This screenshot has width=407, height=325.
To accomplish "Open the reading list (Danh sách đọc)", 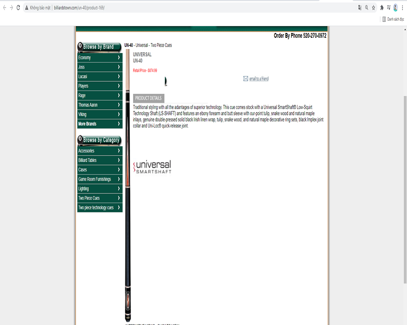I will tap(393, 19).
